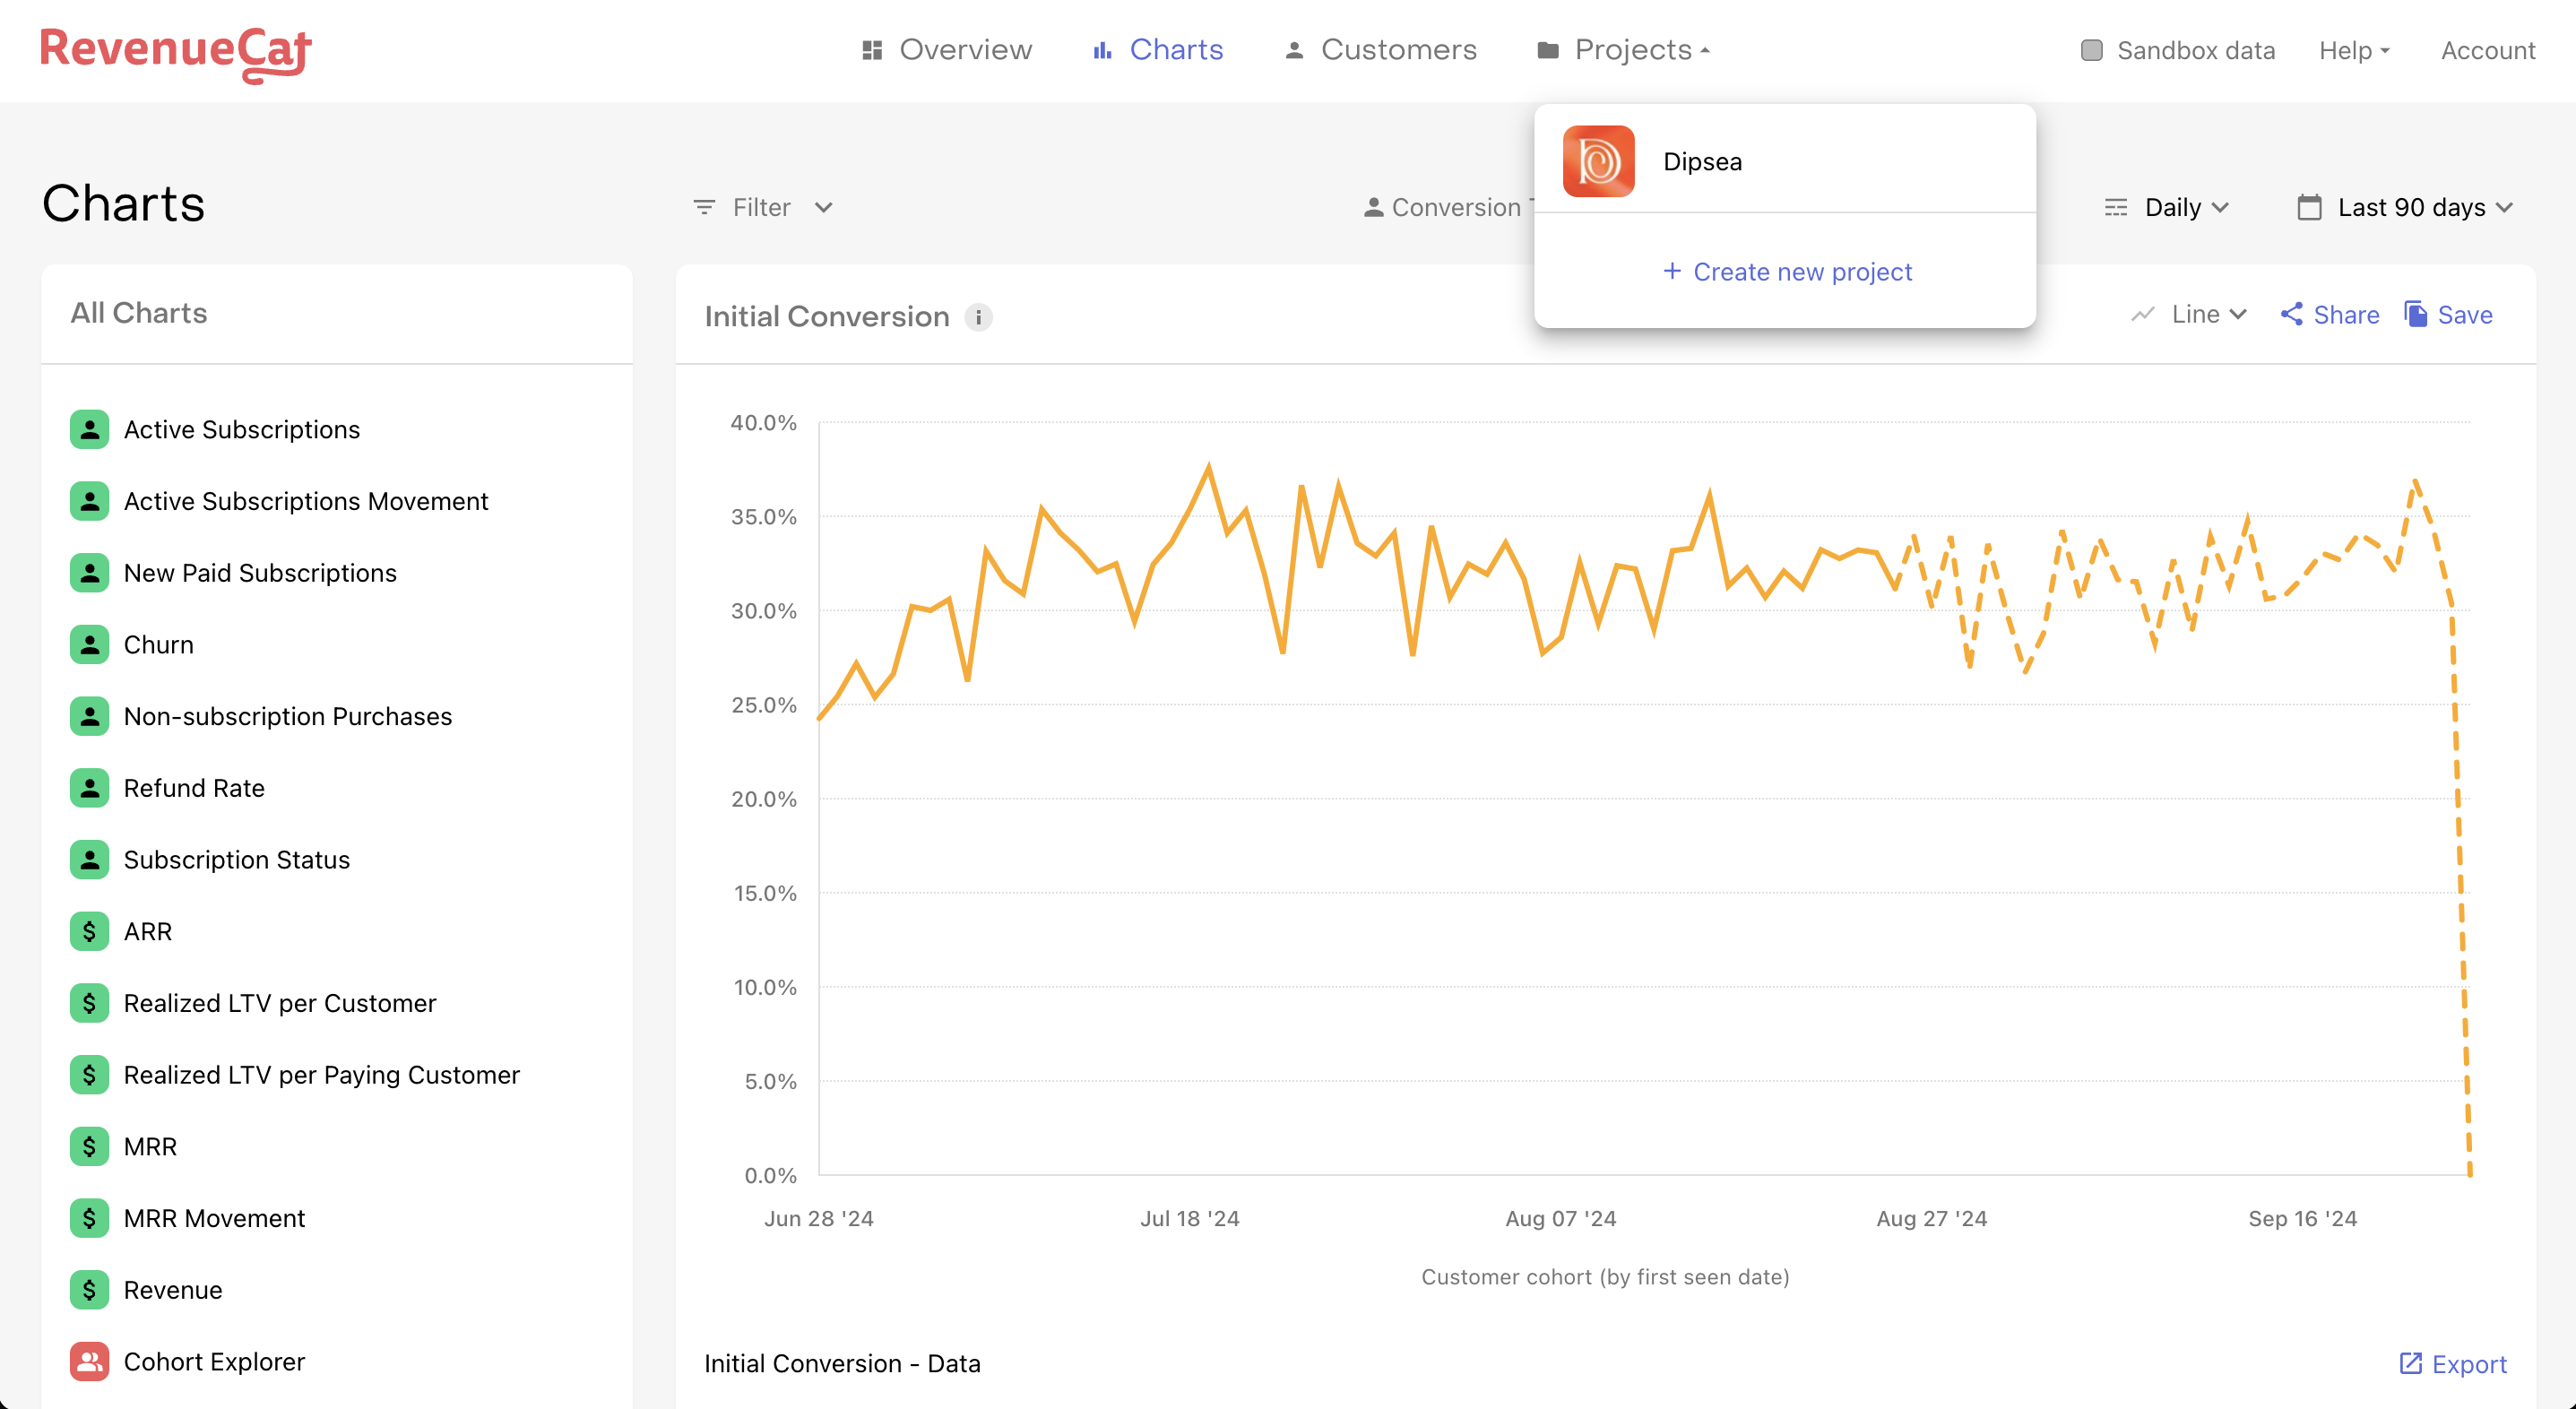Click the Share icon button

pos(2291,314)
